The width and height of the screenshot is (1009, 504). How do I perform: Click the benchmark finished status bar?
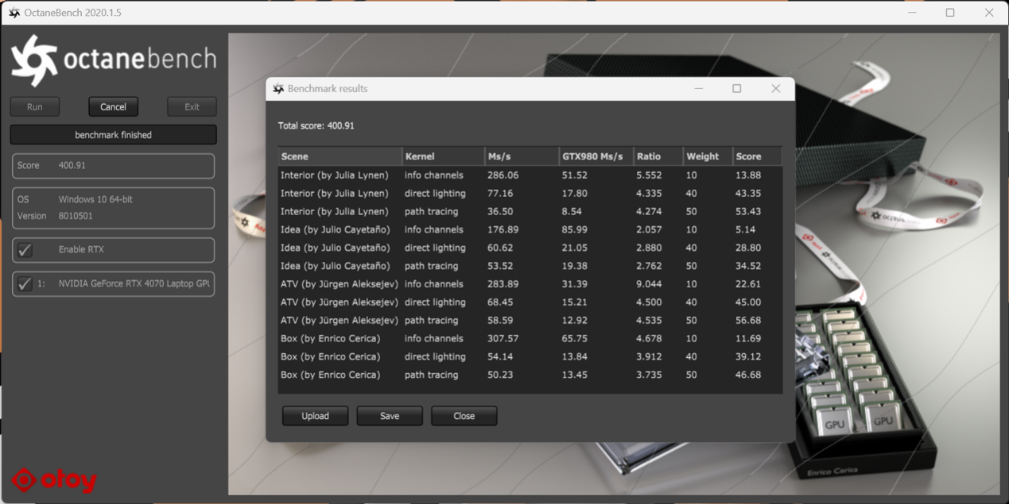pyautogui.click(x=113, y=135)
